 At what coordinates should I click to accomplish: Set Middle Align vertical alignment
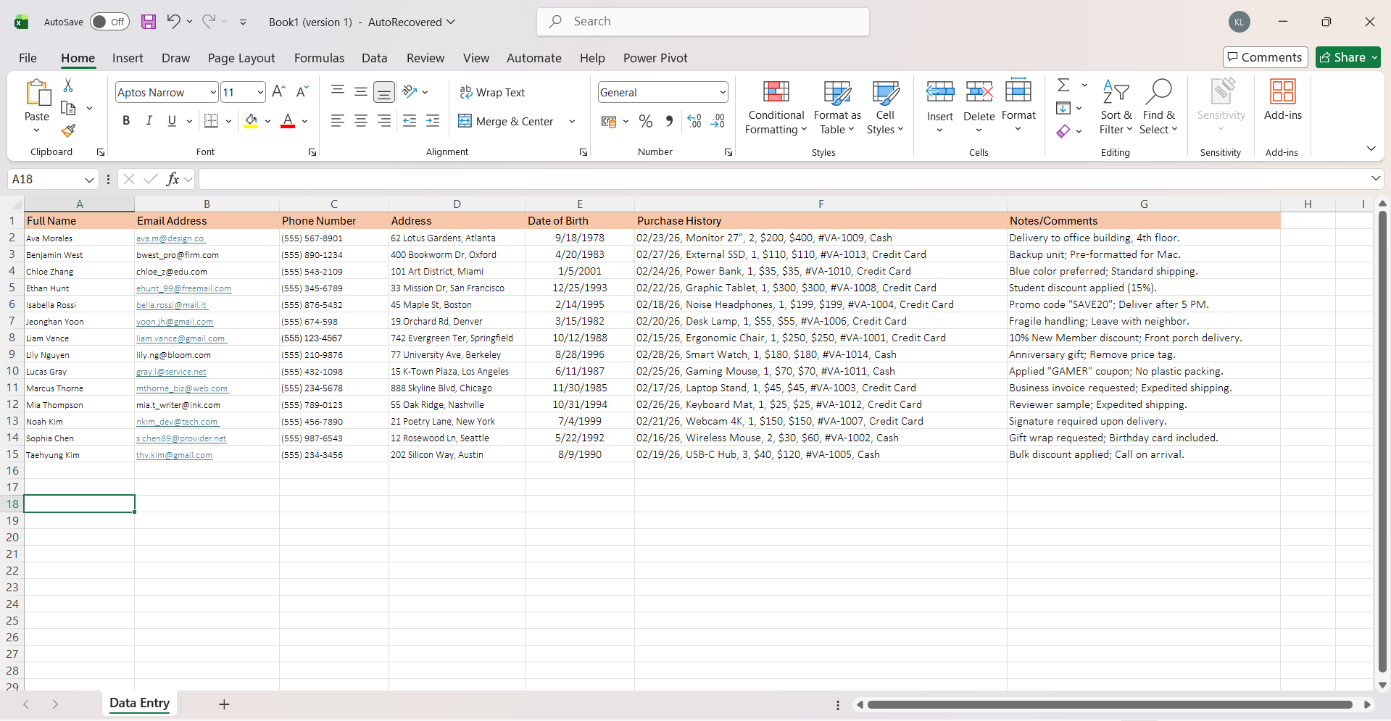[x=361, y=92]
